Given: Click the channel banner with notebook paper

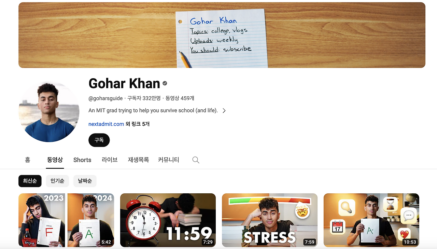Looking at the screenshot, I should click(222, 35).
